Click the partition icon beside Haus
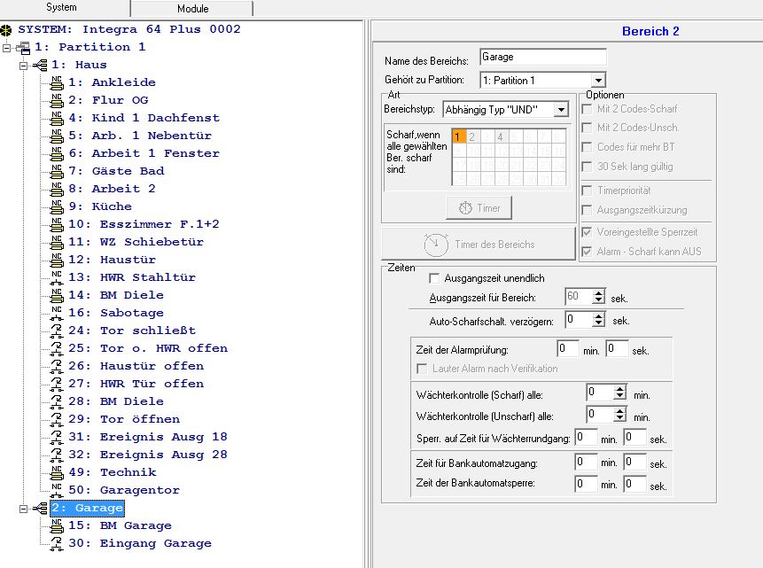This screenshot has height=568, width=763. tap(40, 65)
